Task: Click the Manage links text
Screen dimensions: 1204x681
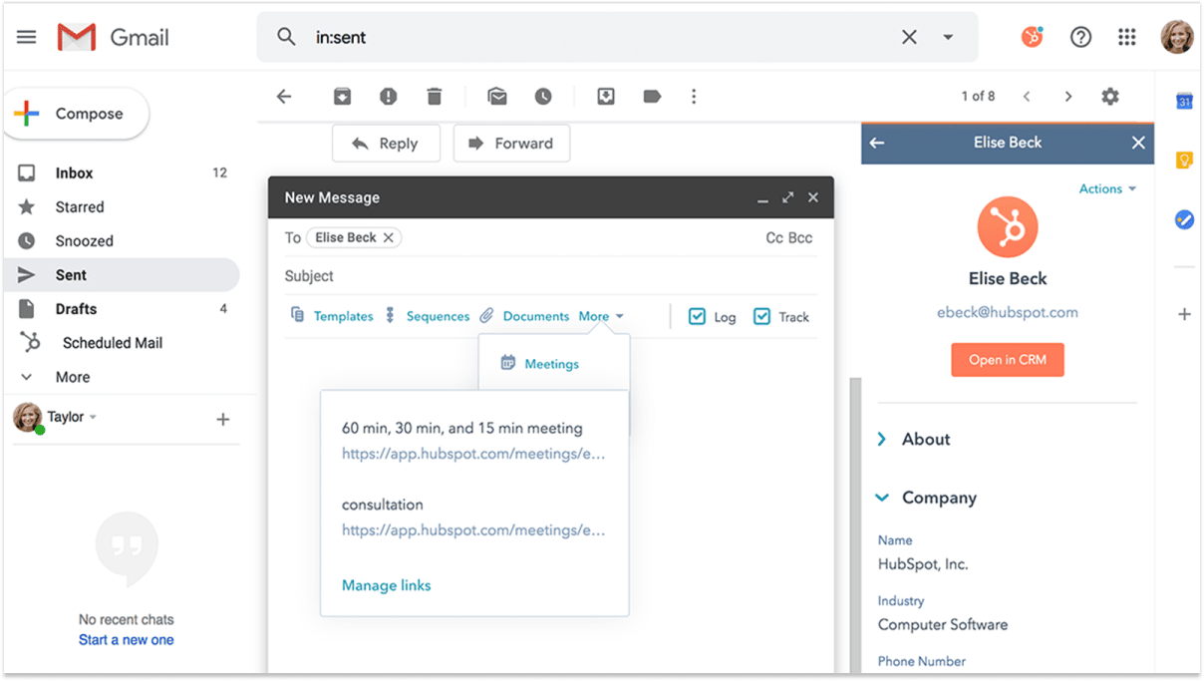Action: click(386, 585)
